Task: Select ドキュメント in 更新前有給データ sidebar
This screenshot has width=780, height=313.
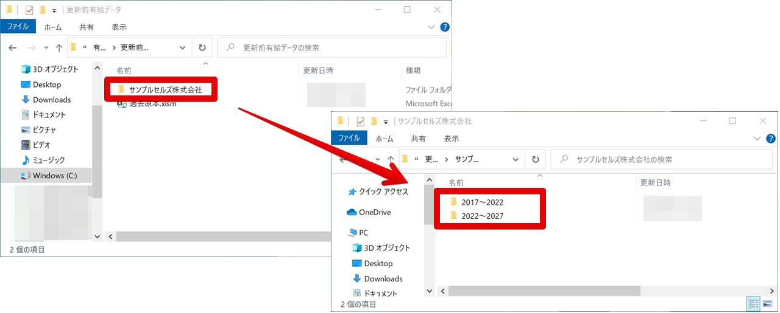Action: click(x=43, y=115)
